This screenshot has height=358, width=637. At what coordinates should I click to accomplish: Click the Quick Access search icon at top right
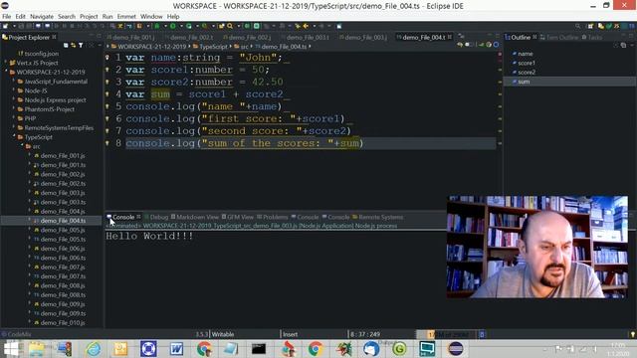coord(577,26)
